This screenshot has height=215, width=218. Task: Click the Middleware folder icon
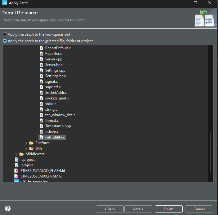click(21, 154)
